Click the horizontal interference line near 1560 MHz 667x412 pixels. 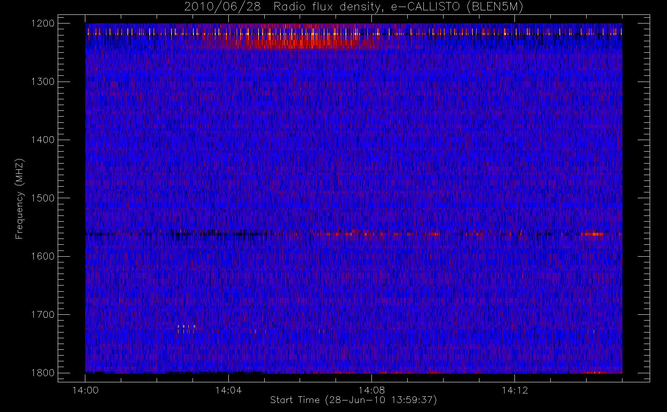354,234
